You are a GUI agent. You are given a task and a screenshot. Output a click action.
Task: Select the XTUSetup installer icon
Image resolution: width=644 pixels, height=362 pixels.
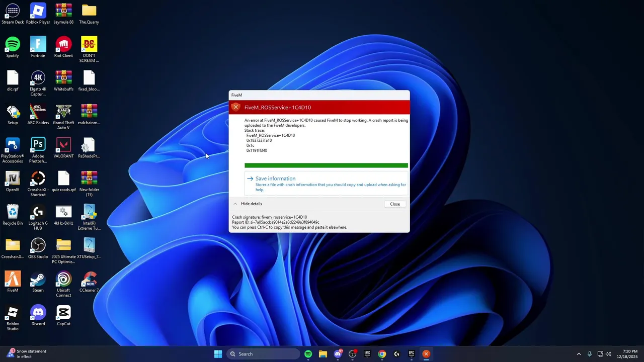click(x=89, y=249)
